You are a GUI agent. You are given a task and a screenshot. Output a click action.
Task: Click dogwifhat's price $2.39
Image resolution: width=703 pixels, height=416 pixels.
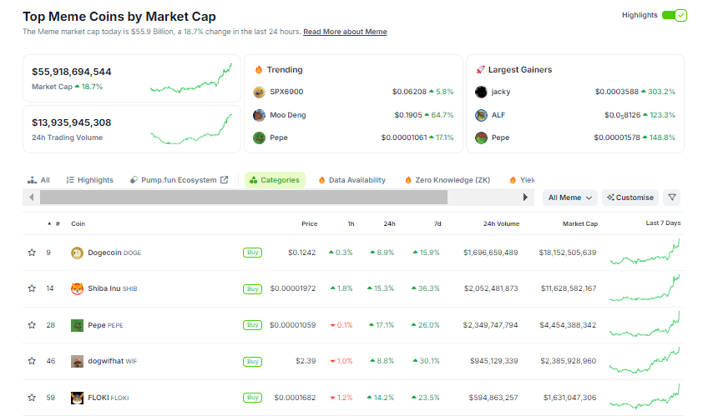tap(306, 361)
